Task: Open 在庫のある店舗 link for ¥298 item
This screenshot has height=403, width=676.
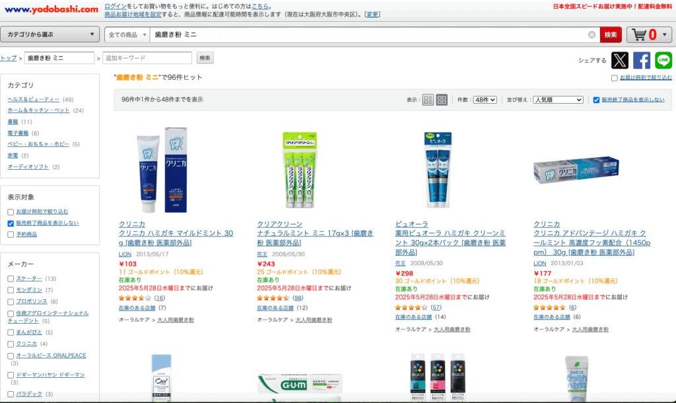Action: tap(413, 317)
